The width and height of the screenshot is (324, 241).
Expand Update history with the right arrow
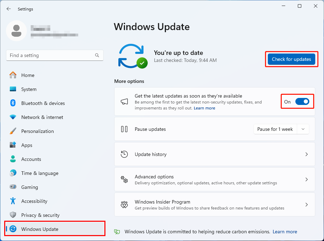[x=307, y=154]
